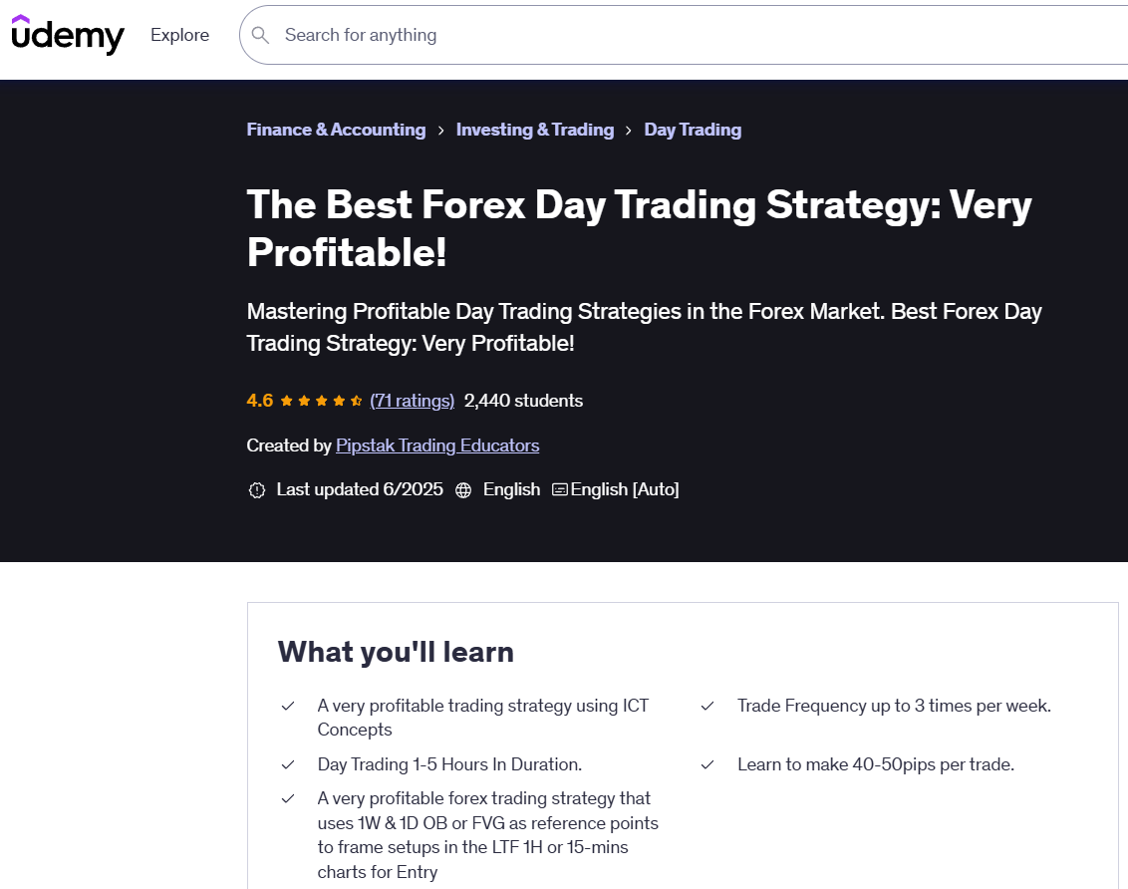The image size is (1128, 889).
Task: Open the Explore menu
Action: (179, 35)
